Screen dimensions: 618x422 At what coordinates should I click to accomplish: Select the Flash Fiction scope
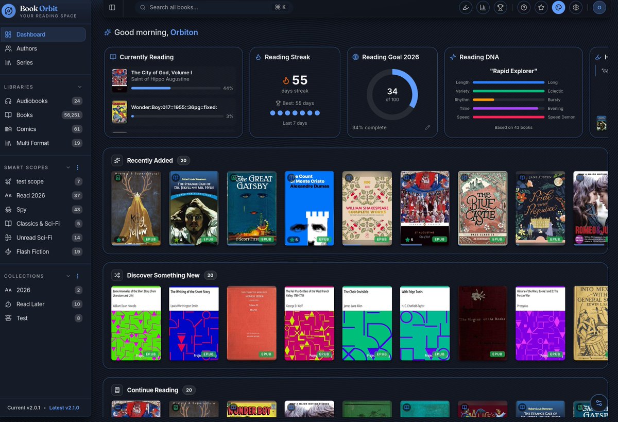43,251
